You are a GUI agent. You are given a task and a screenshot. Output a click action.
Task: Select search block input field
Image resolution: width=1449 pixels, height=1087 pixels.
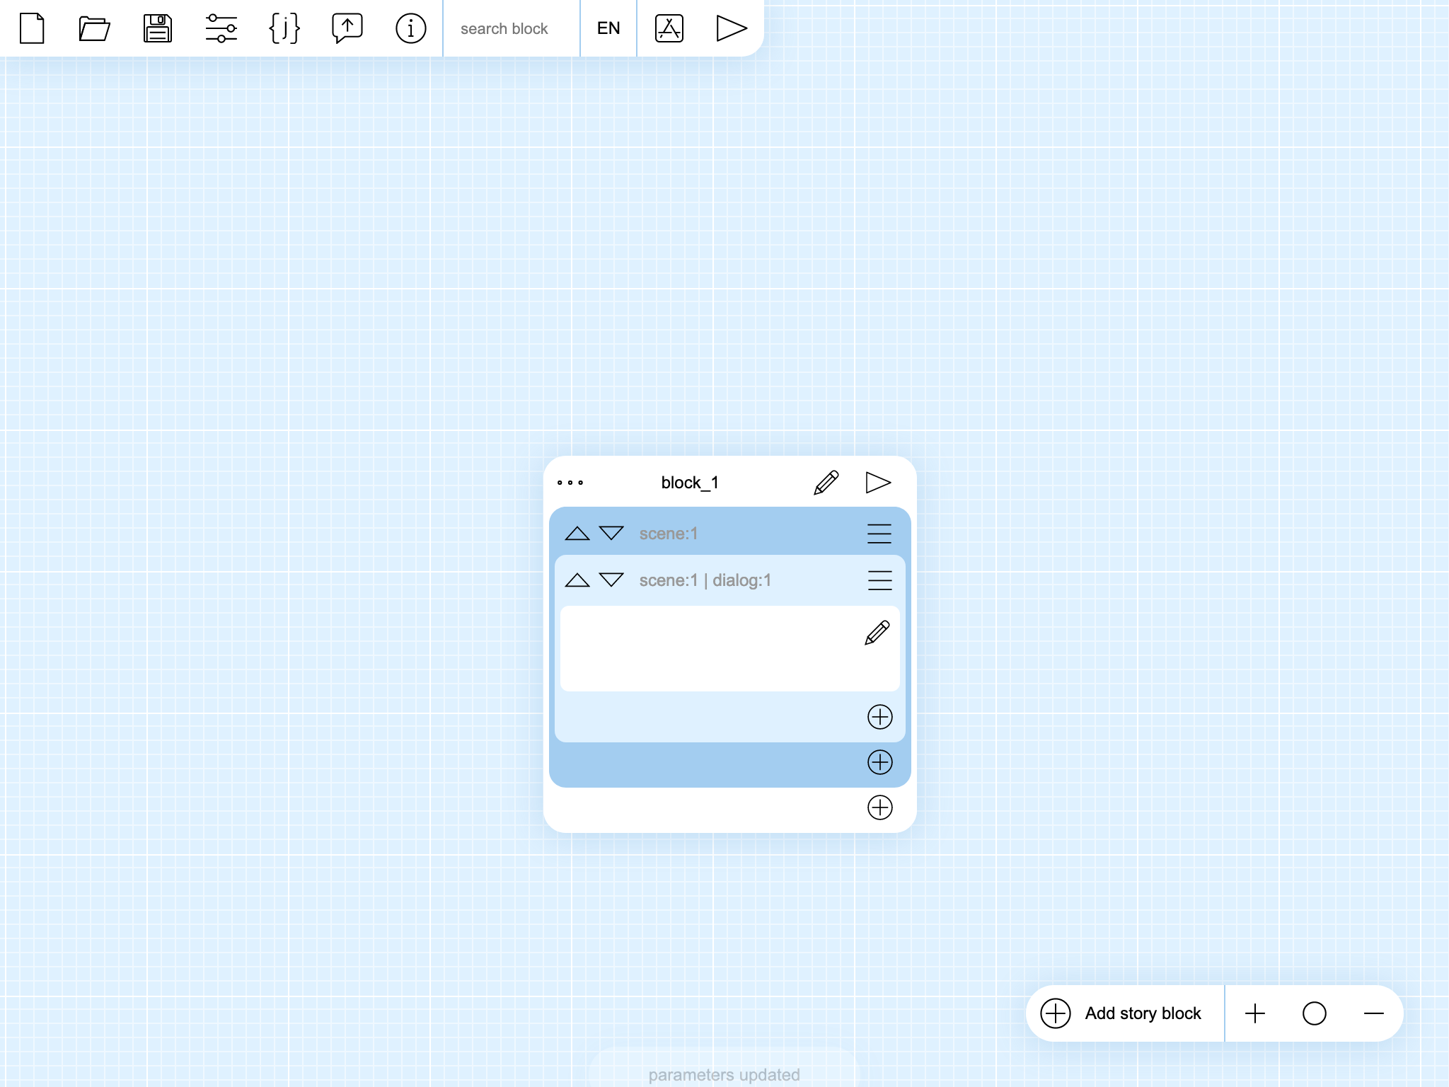(511, 28)
